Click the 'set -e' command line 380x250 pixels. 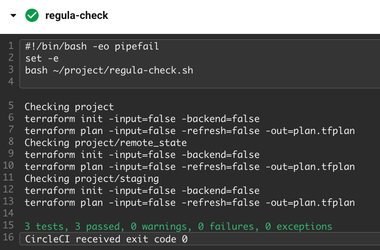coord(42,58)
